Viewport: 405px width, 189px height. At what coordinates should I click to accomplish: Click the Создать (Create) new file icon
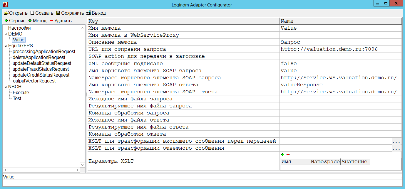click(x=32, y=13)
